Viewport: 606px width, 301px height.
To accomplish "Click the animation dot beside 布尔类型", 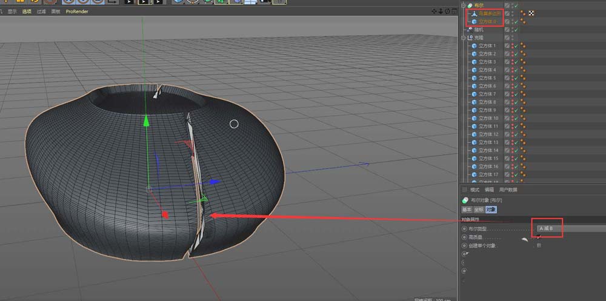I will (x=464, y=229).
